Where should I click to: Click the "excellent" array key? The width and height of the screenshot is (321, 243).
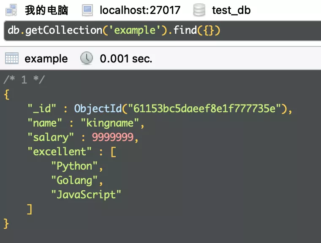tap(60, 151)
